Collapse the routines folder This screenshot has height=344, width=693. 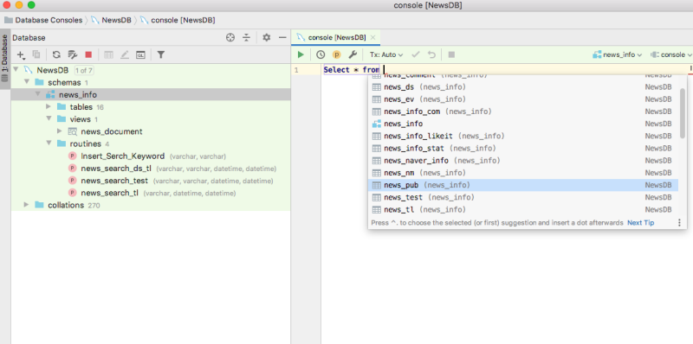49,143
